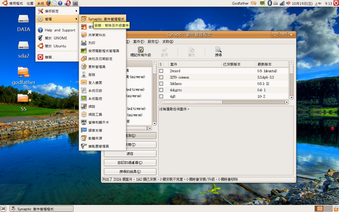Image resolution: width=339 pixels, height=212 pixels.
Task: Tick the status checkbox for 3dchess package
Action: coord(161,84)
